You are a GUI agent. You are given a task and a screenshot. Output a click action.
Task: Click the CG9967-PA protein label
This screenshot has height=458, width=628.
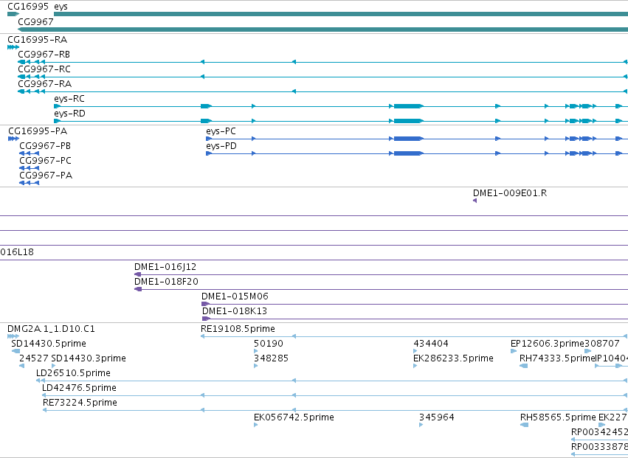[46, 176]
